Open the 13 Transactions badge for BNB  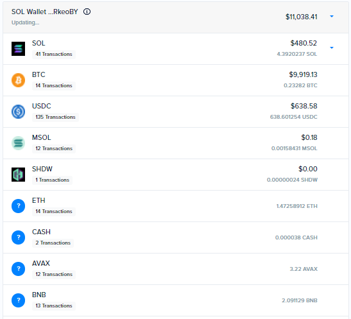pos(54,306)
